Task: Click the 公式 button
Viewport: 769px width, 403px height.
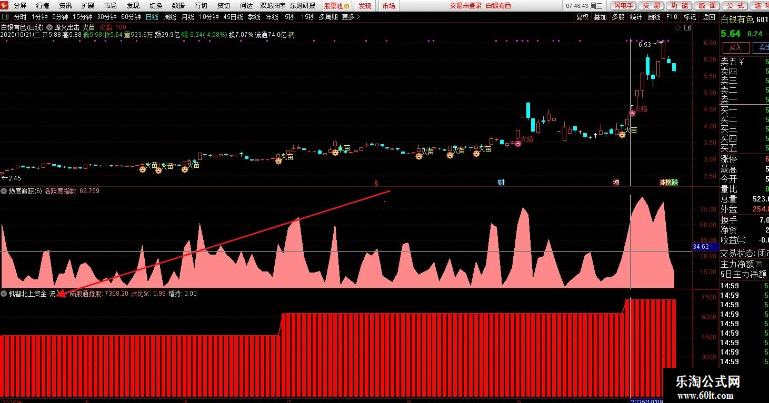Action: click(x=735, y=6)
